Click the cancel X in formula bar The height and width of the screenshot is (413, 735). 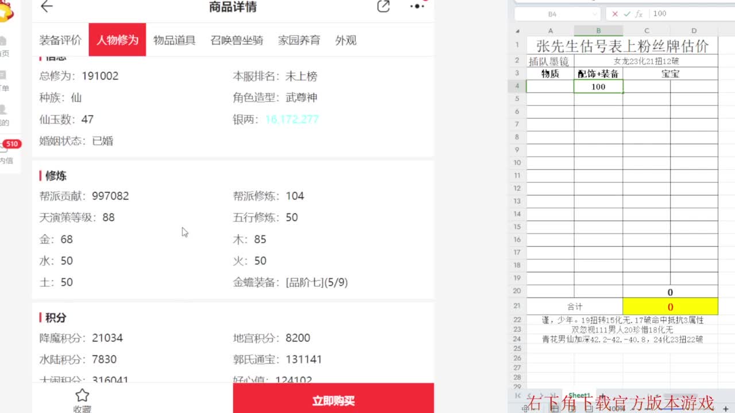point(615,14)
